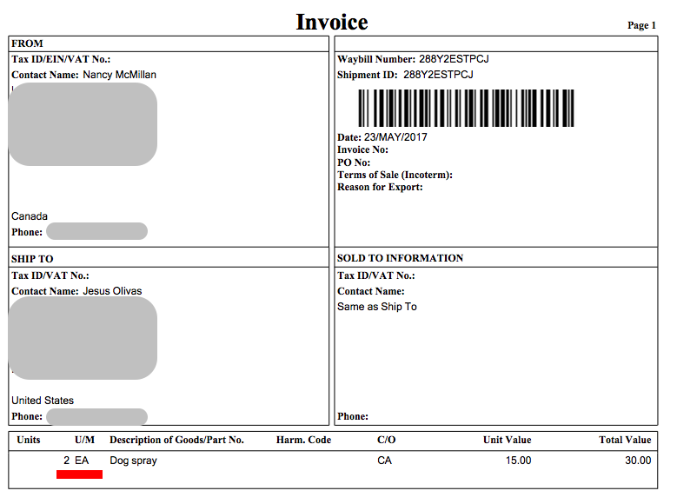Select contact name Nancy McMillan
The height and width of the screenshot is (504, 677).
click(120, 75)
